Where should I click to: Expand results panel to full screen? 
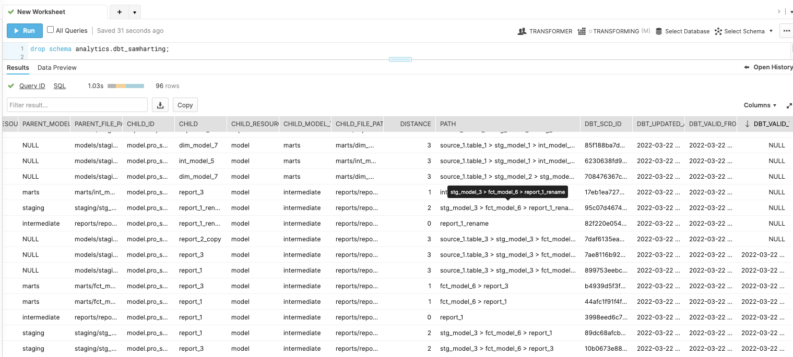[x=789, y=105]
